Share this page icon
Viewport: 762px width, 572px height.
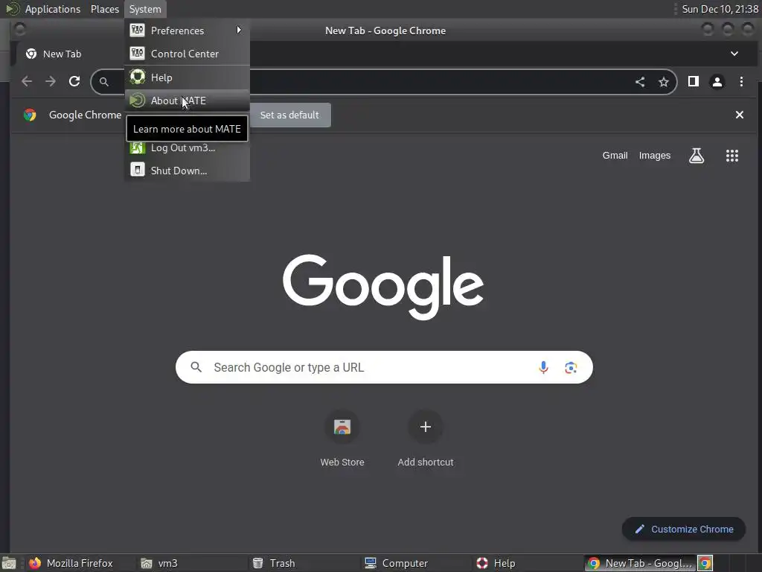point(640,82)
